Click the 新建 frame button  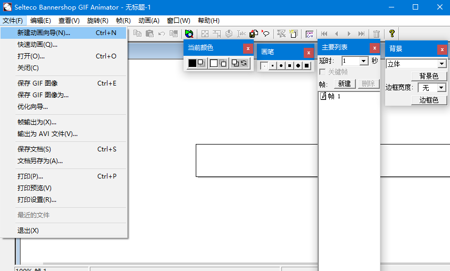[345, 84]
